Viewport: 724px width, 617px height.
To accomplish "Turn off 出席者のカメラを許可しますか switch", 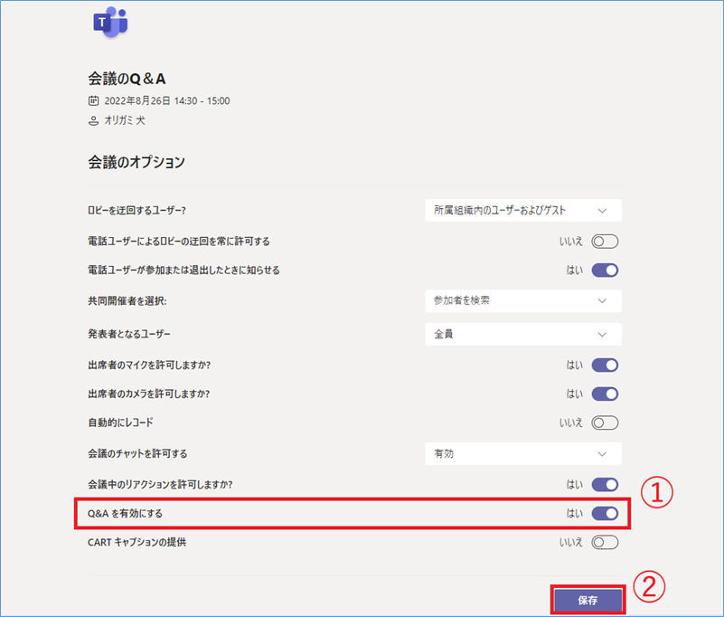I will pyautogui.click(x=605, y=394).
